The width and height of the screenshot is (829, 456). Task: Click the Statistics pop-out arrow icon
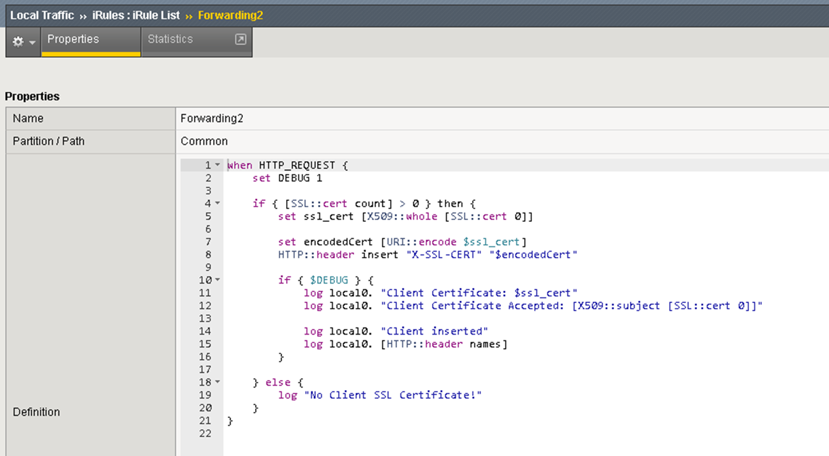(x=240, y=39)
